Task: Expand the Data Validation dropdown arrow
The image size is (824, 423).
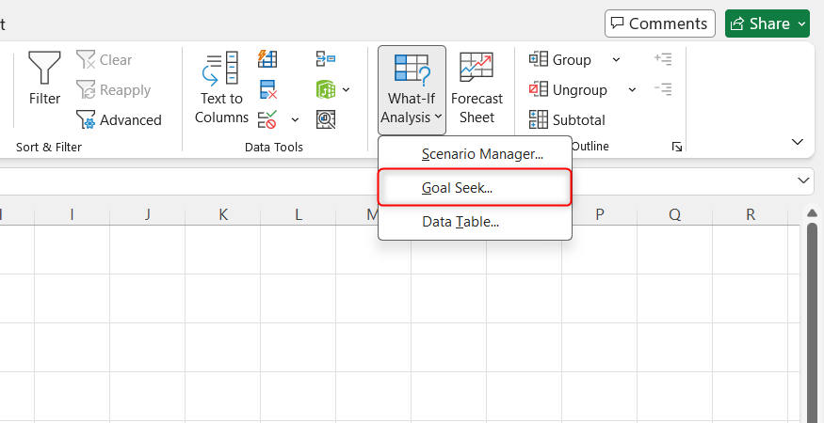Action: [295, 120]
